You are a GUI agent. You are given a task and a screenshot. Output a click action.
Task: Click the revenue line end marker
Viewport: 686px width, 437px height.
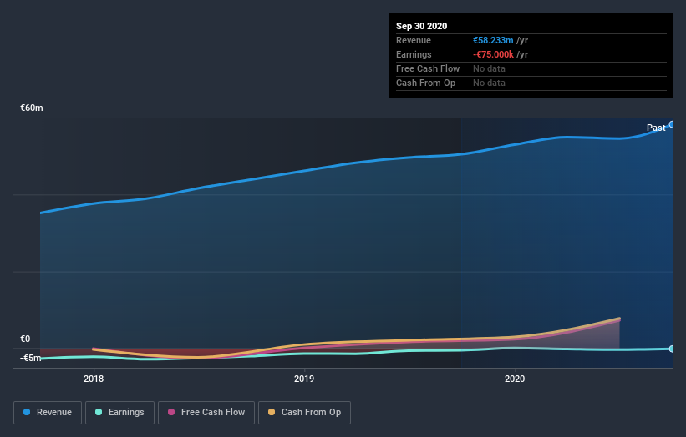672,124
